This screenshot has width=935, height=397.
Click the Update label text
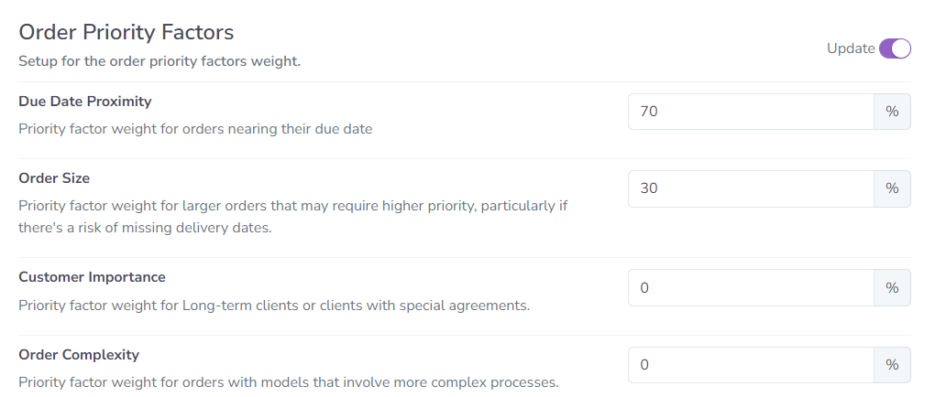[851, 48]
